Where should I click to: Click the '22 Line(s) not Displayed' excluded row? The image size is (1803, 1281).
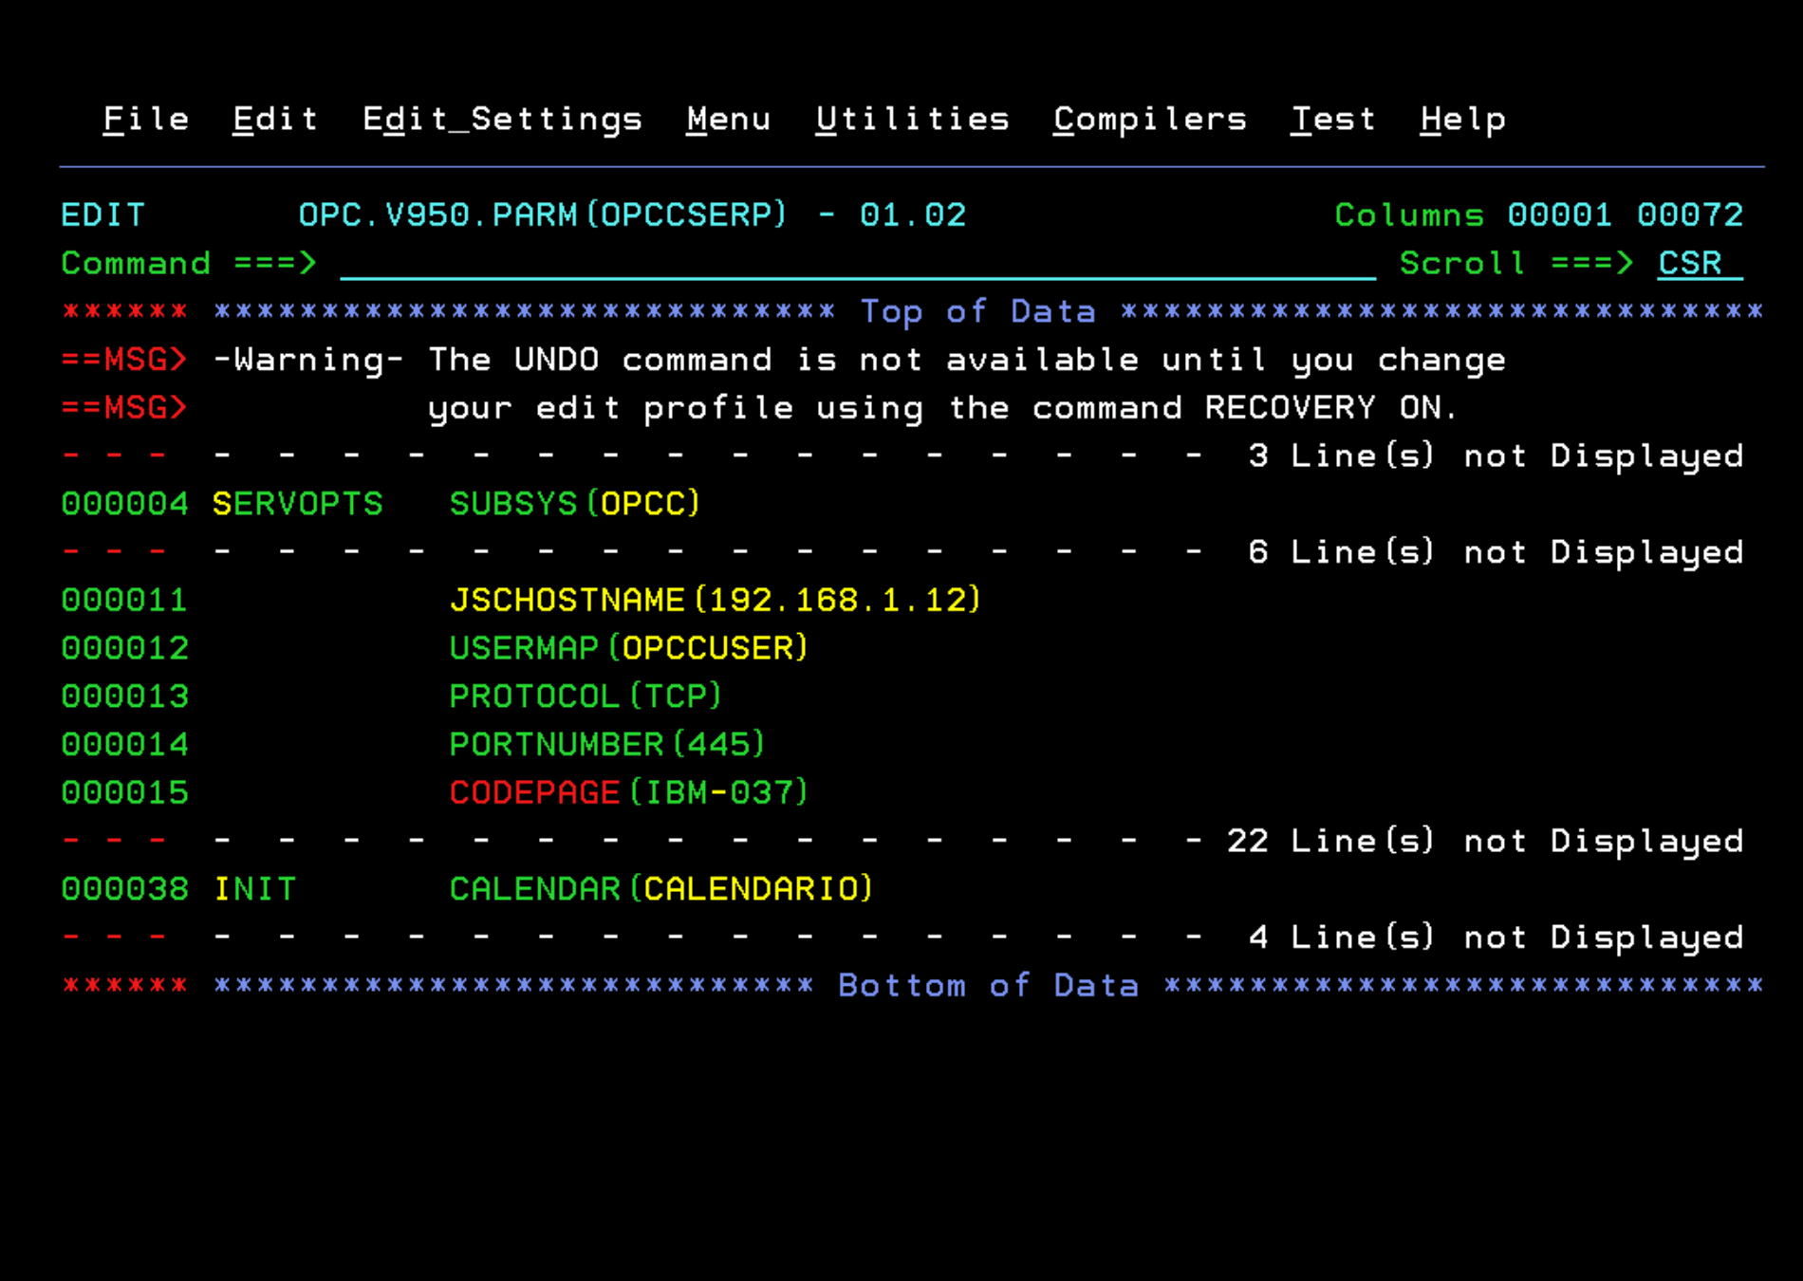pos(902,842)
